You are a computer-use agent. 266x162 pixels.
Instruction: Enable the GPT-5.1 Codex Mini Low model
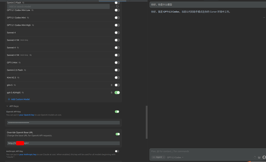point(117,10)
